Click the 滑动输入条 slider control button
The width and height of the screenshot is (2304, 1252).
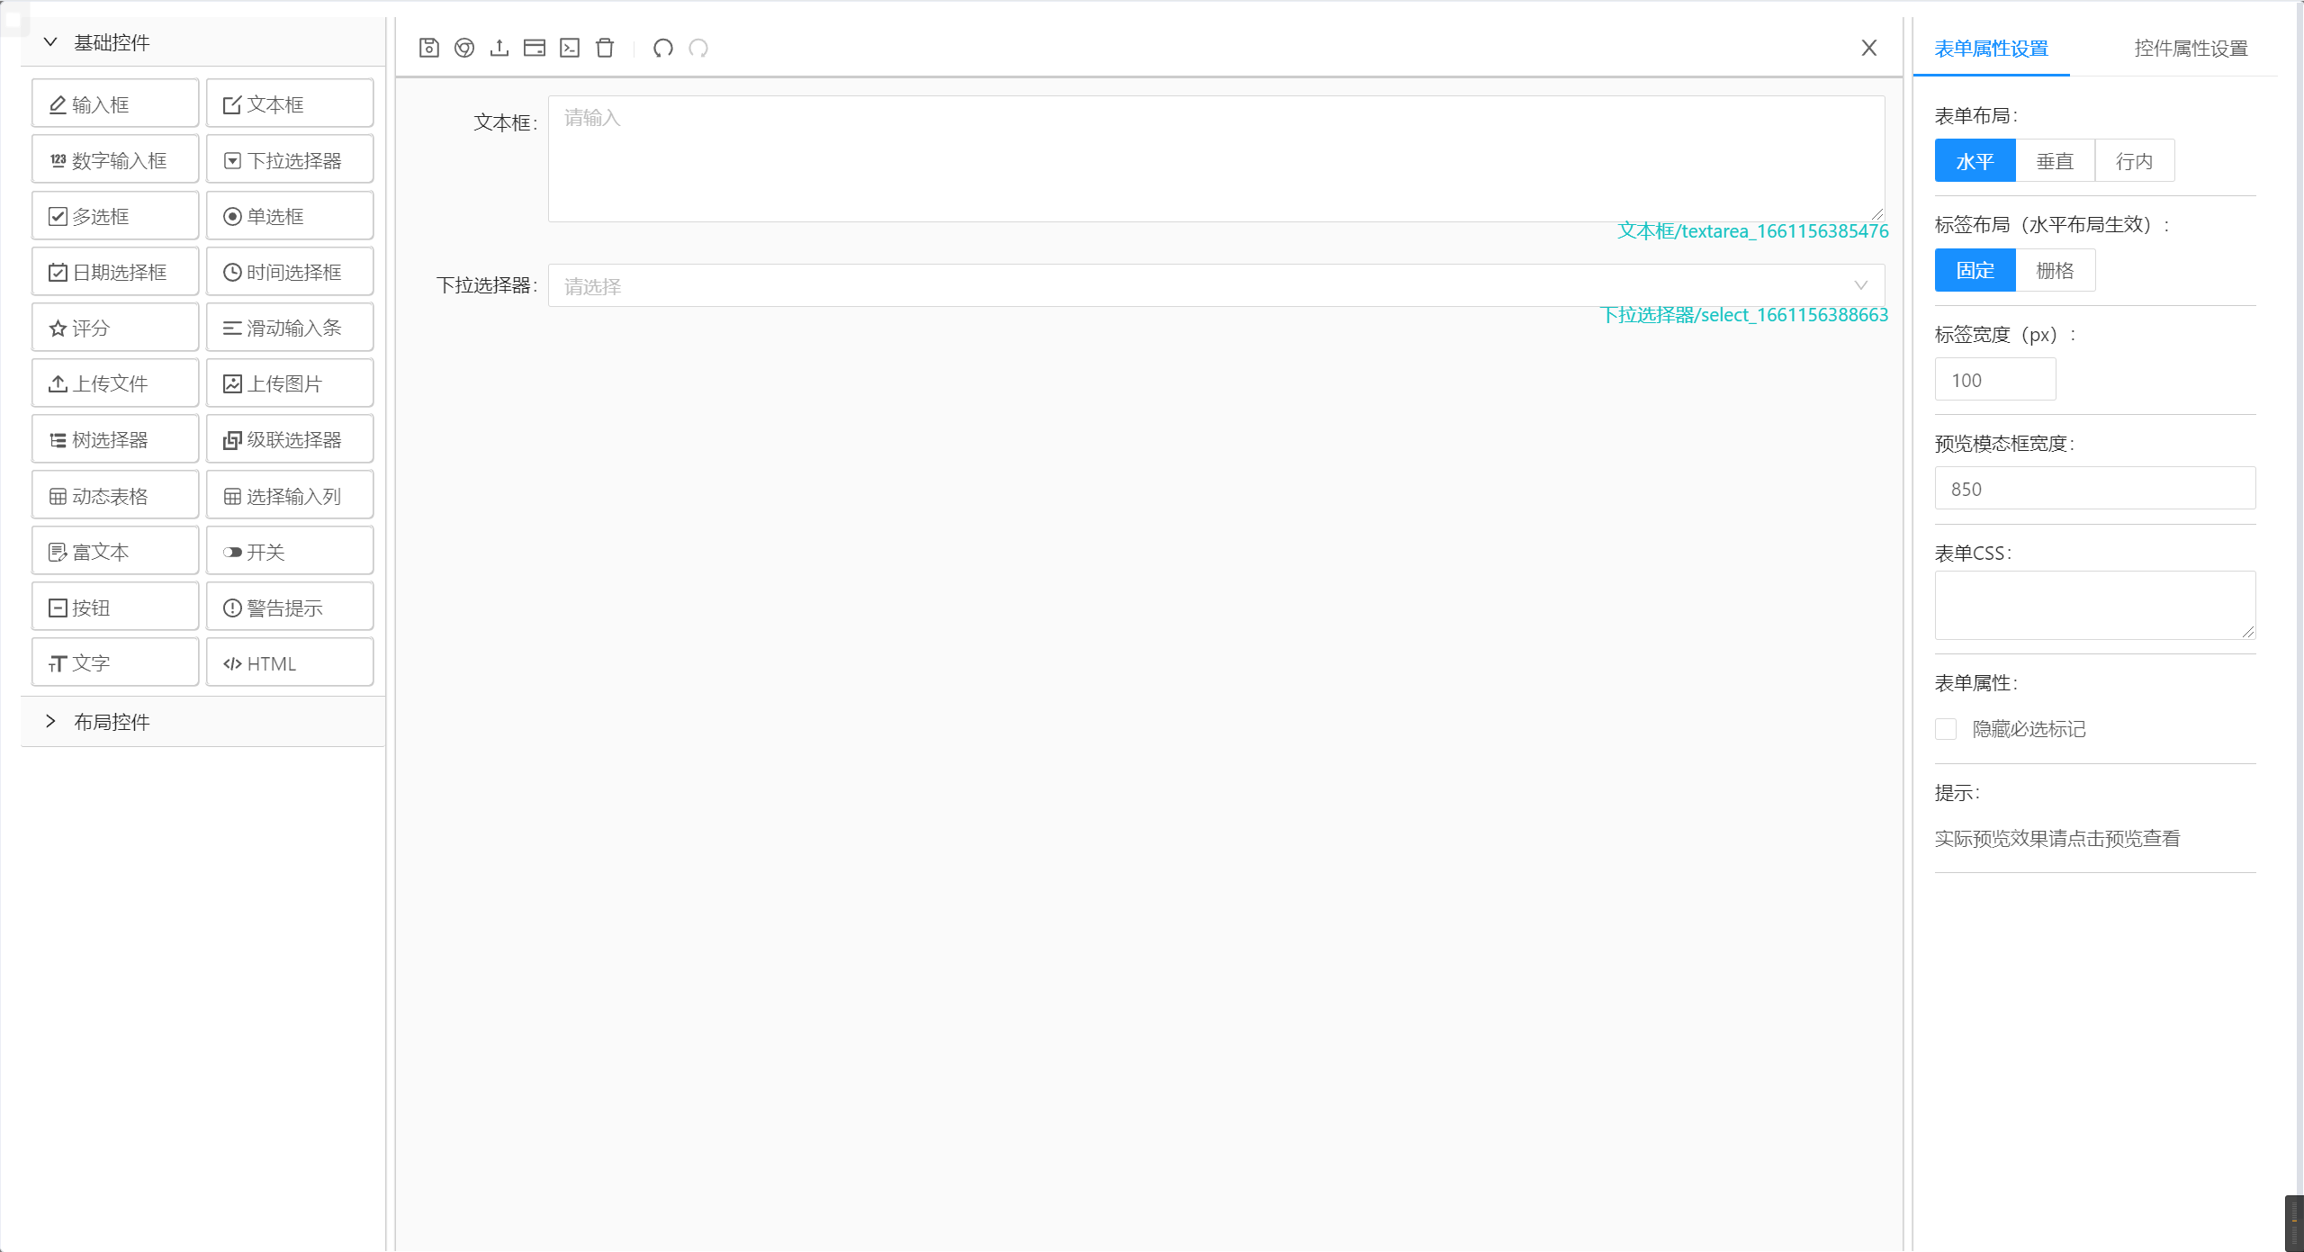290,328
